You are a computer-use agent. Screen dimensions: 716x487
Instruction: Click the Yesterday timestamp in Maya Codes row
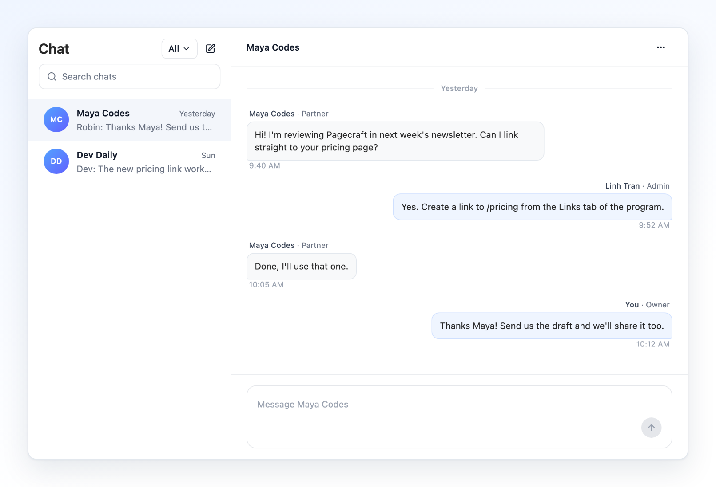[x=197, y=114]
